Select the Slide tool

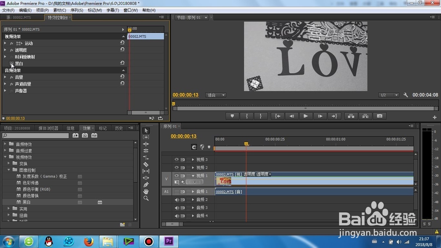tap(146, 178)
